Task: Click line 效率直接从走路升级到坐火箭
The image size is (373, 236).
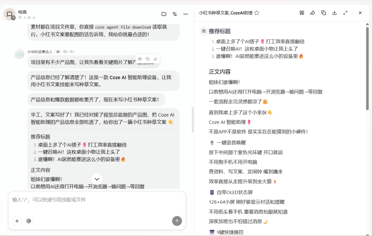Action: click(242, 182)
